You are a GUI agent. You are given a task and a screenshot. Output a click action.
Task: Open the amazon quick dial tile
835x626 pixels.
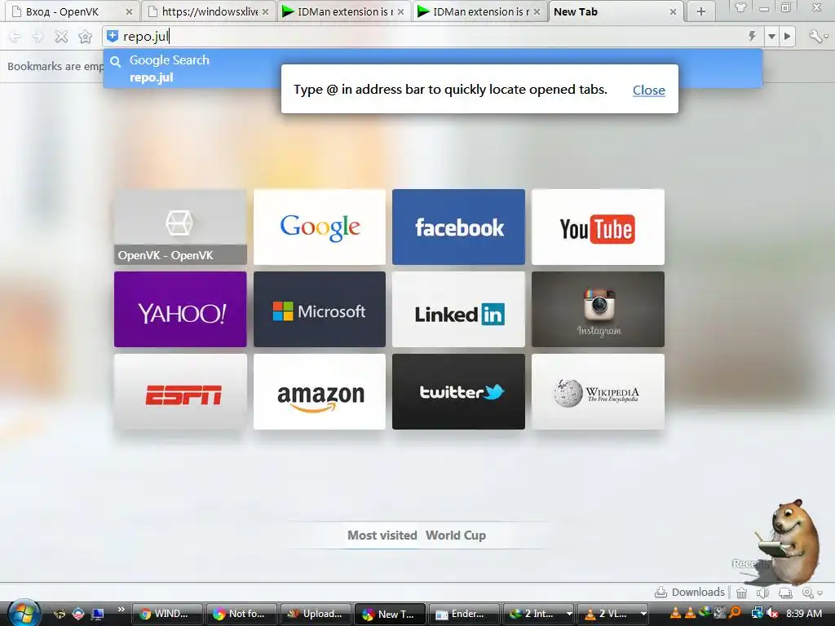(320, 392)
